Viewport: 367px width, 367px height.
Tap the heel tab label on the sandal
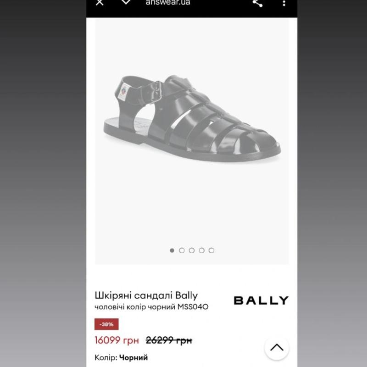tap(123, 92)
